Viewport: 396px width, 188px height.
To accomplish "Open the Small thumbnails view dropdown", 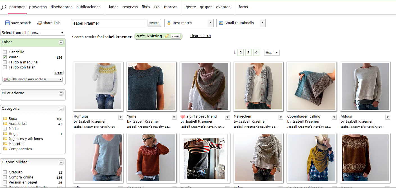I will point(241,23).
